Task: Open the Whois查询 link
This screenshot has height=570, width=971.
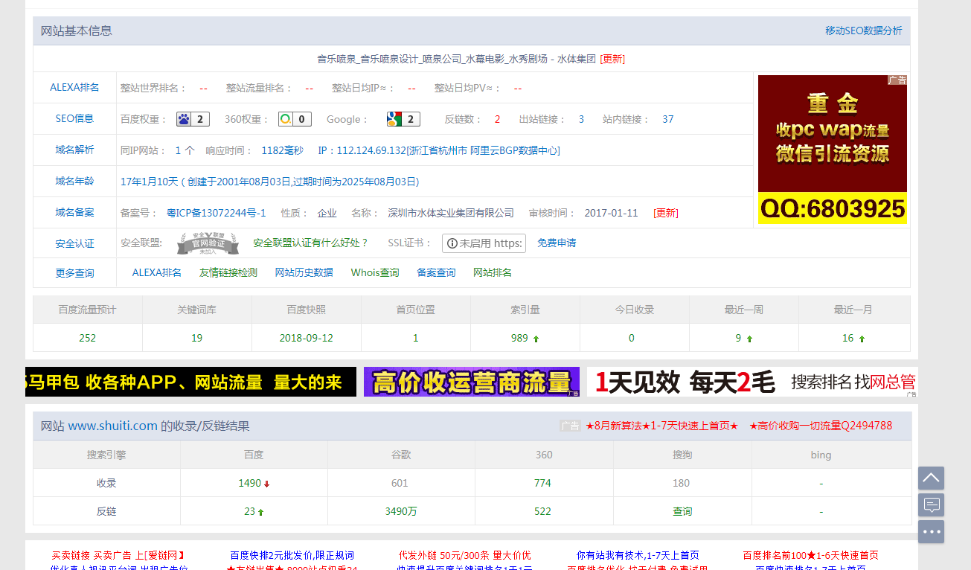Action: 375,272
